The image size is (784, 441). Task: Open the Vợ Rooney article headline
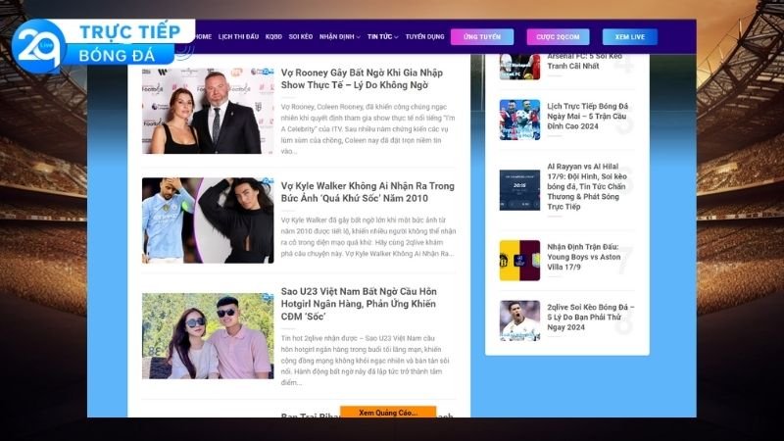(x=362, y=79)
